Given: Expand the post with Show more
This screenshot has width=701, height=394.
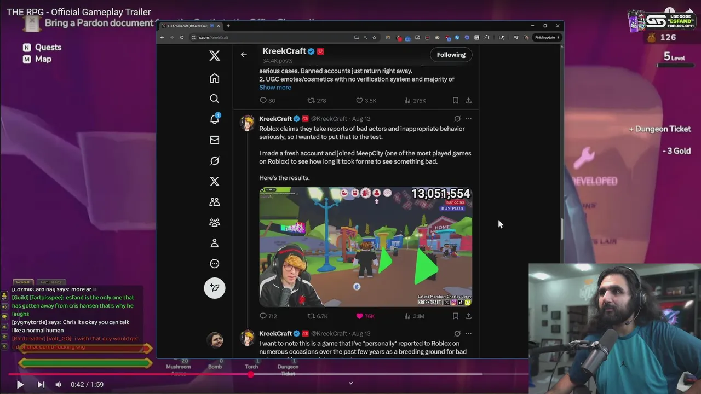Looking at the screenshot, I should click(x=275, y=88).
